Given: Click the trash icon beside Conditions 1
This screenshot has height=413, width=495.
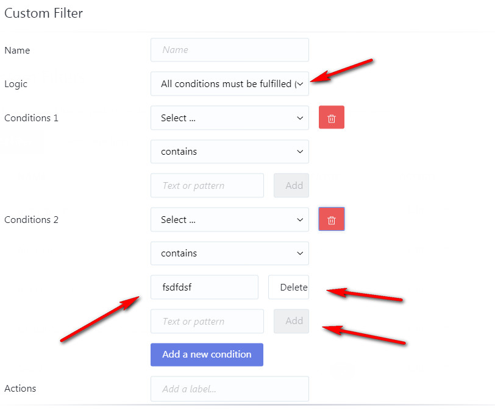Looking at the screenshot, I should (331, 117).
